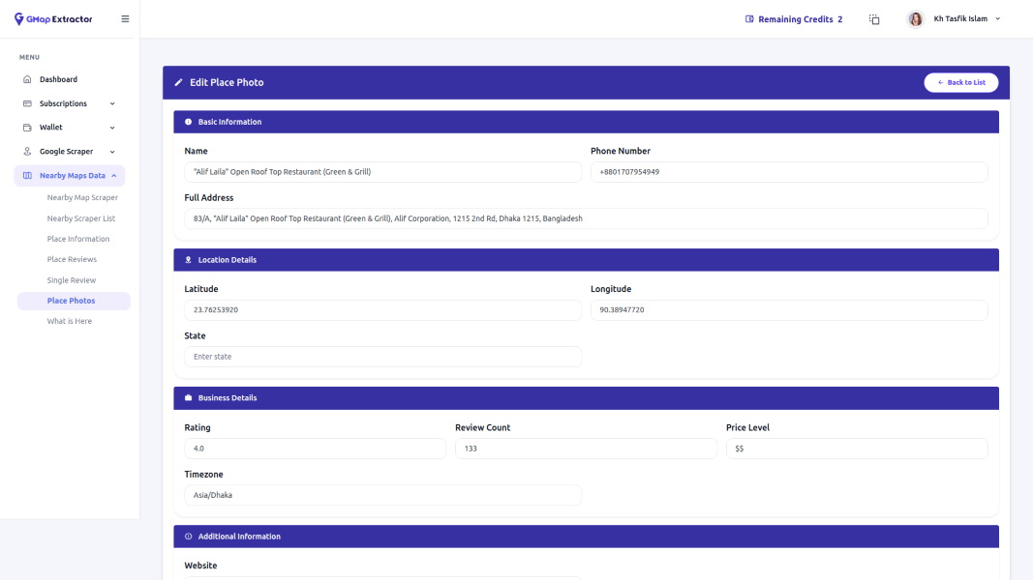
Task: Open Place Reviews in sidebar
Action: [x=72, y=259]
